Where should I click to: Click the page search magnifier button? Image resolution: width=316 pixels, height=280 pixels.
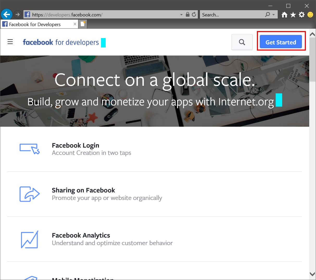[242, 42]
